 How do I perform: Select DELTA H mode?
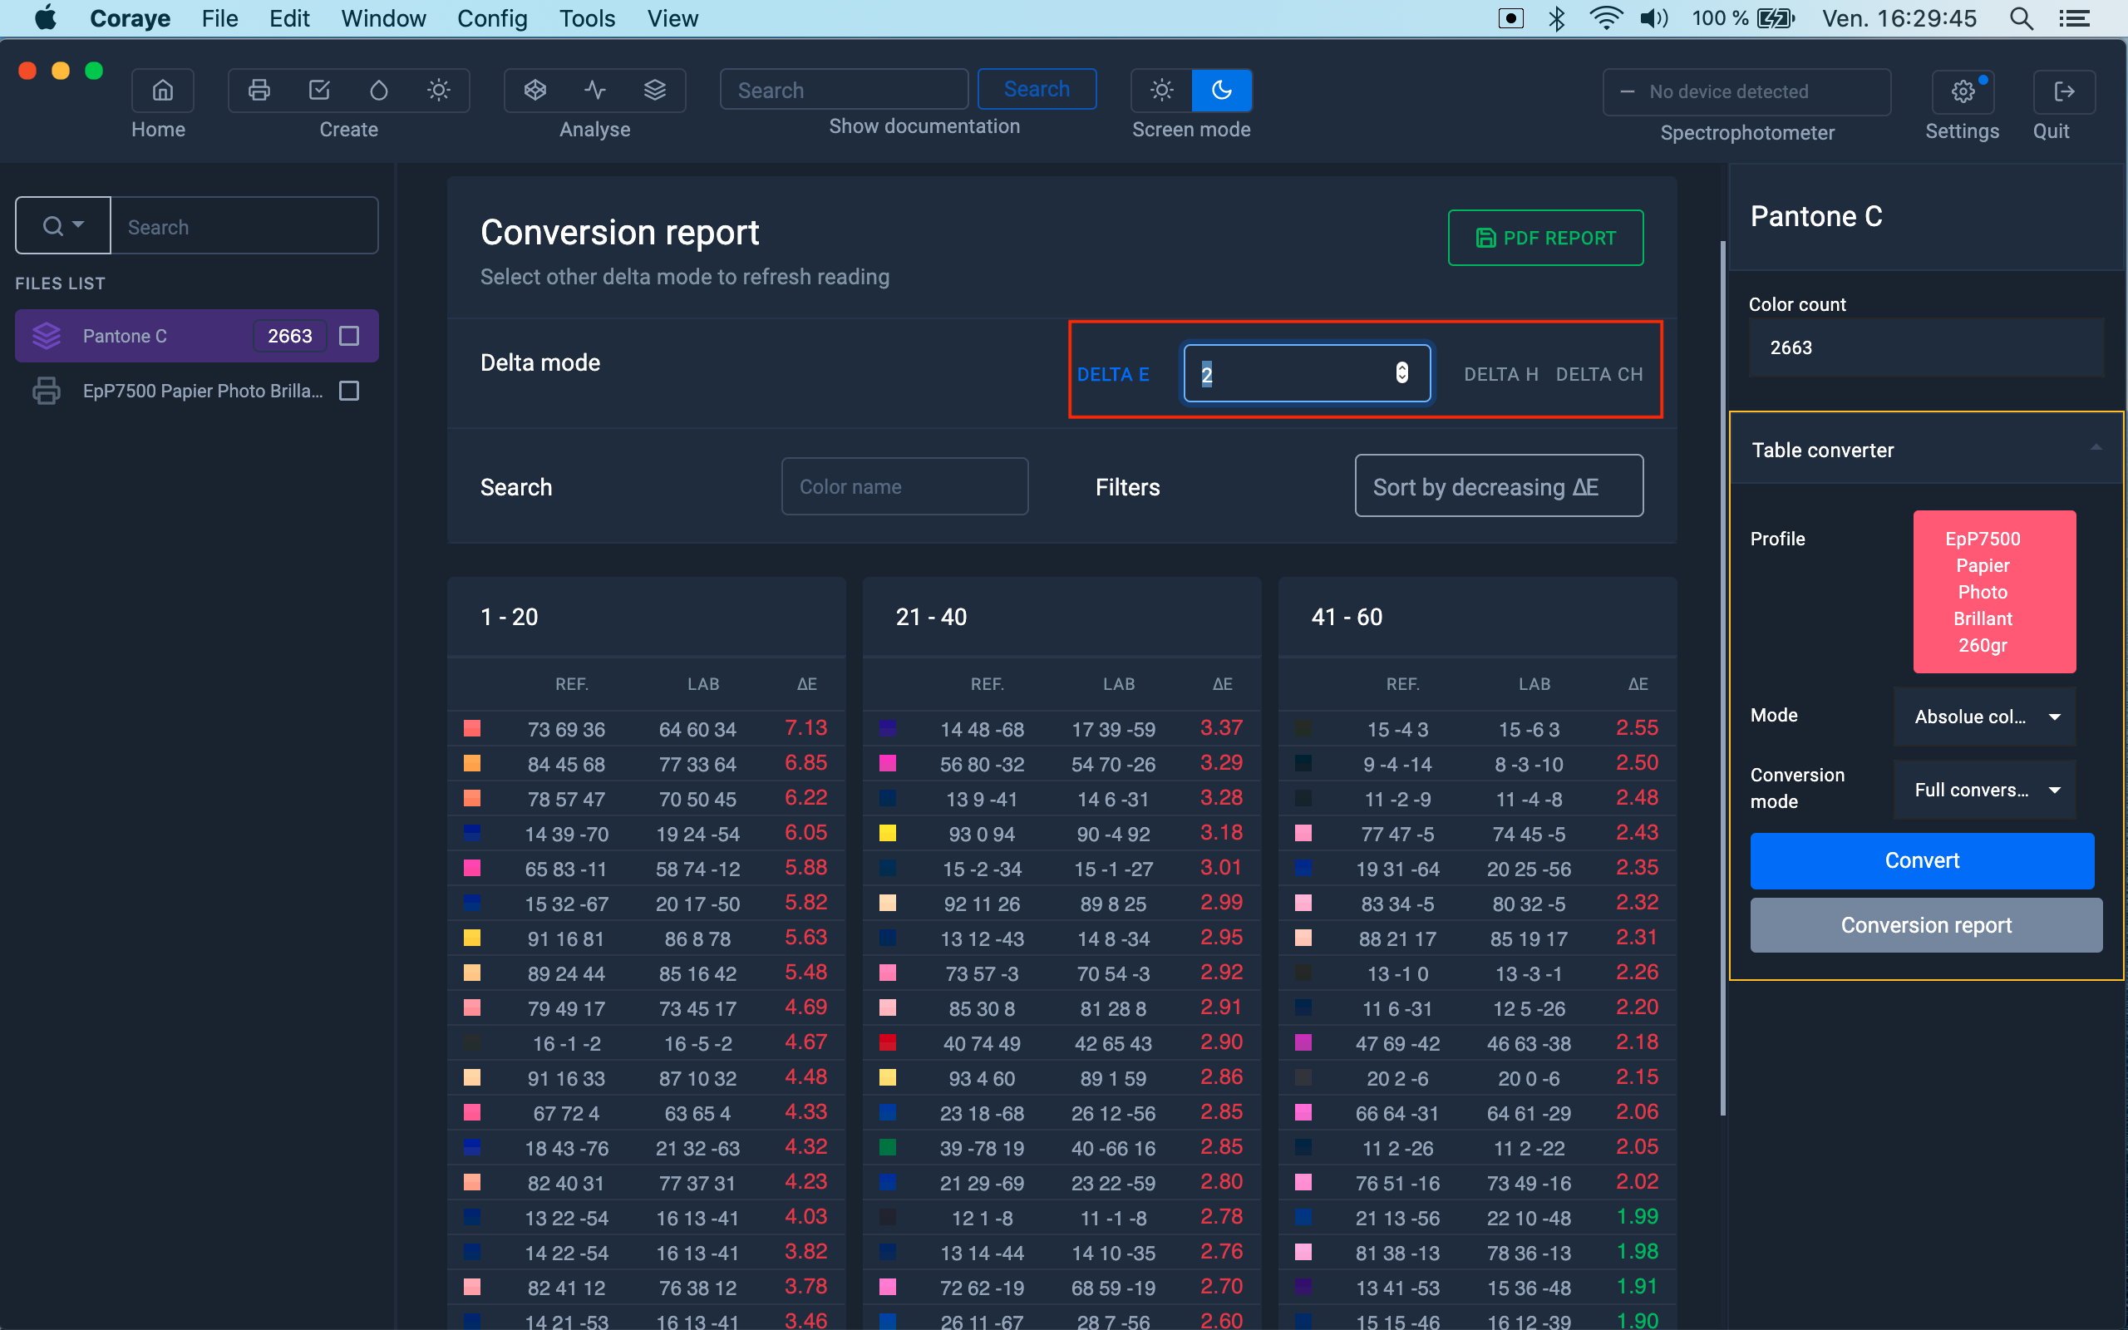tap(1500, 375)
